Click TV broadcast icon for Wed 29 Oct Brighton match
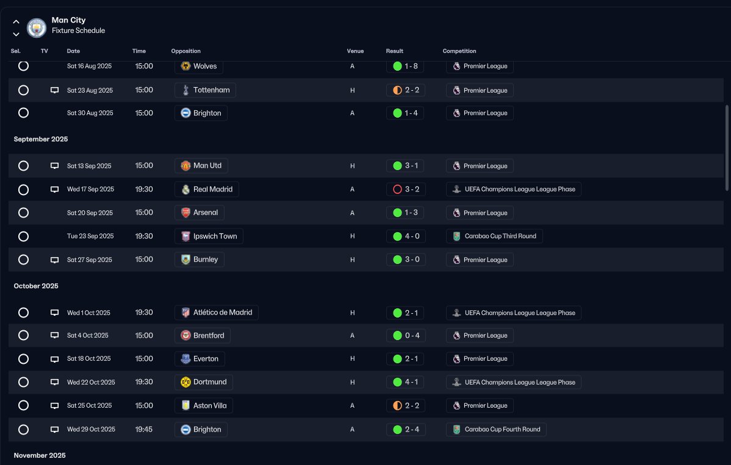Screen dimensions: 731x465 (x=54, y=430)
